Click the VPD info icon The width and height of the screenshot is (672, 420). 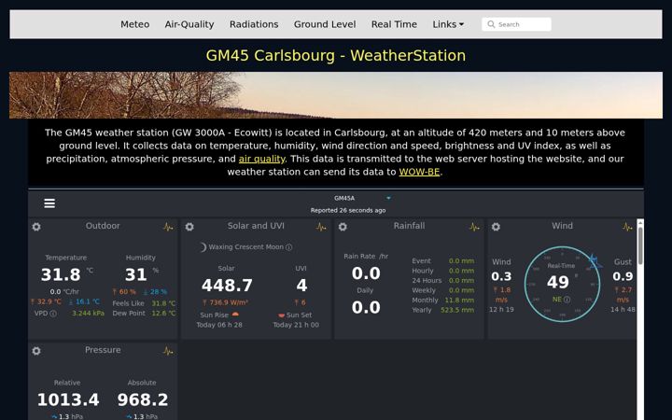click(53, 314)
